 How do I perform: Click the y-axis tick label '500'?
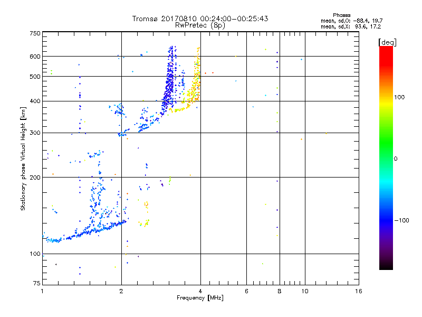point(35,77)
